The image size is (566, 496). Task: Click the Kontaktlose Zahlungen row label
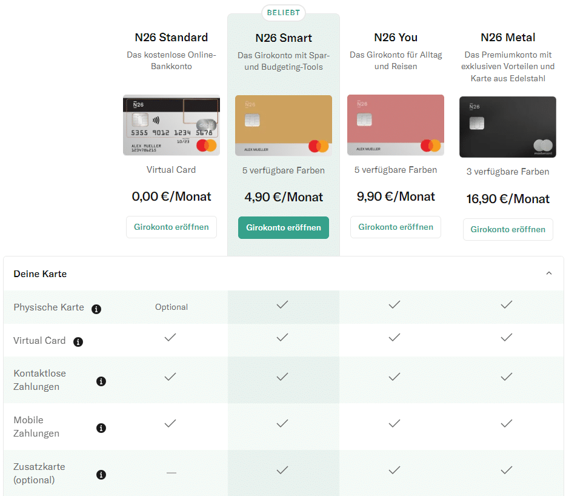click(x=40, y=380)
